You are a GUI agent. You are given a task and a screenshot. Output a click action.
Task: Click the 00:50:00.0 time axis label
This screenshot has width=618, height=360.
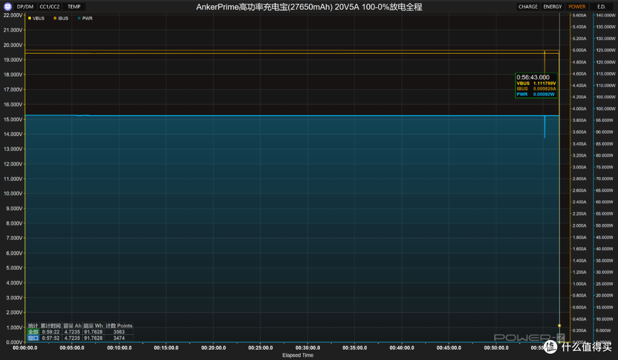tap(496, 348)
